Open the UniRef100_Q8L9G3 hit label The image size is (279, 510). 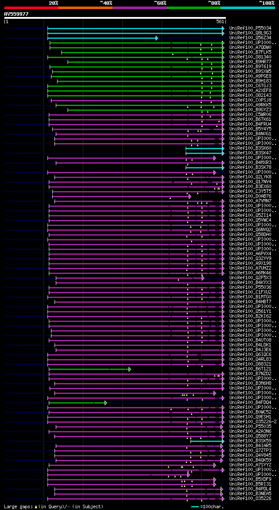click(x=250, y=33)
